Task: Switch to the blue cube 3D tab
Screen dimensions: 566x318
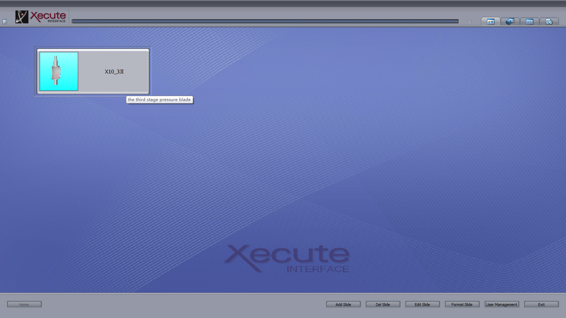Action: [x=510, y=22]
